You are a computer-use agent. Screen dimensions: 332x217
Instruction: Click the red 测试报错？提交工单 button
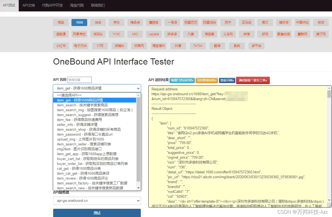(253, 80)
